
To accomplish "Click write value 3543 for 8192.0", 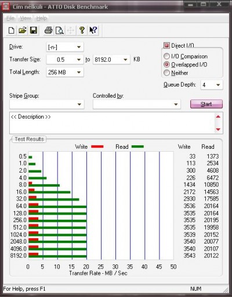I will pos(190,256).
